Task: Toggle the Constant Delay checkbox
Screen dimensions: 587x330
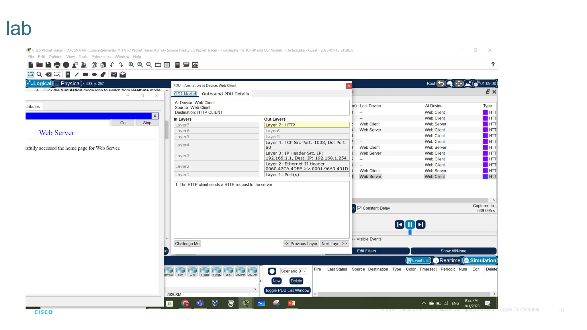Action: coord(359,208)
